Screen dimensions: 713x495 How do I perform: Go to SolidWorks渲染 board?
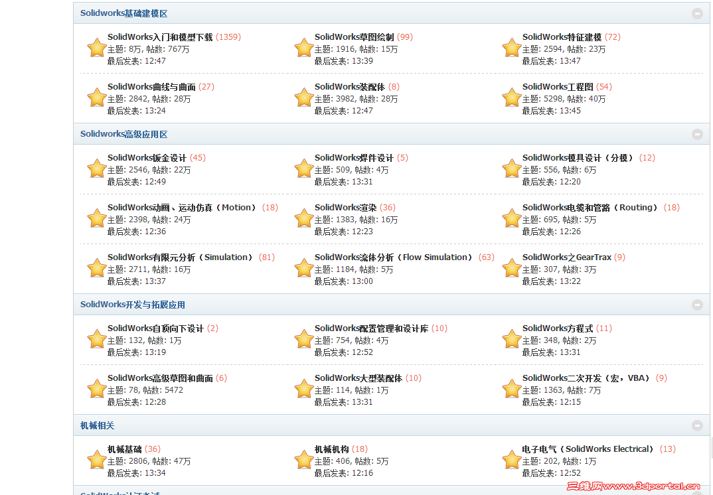[x=346, y=207]
